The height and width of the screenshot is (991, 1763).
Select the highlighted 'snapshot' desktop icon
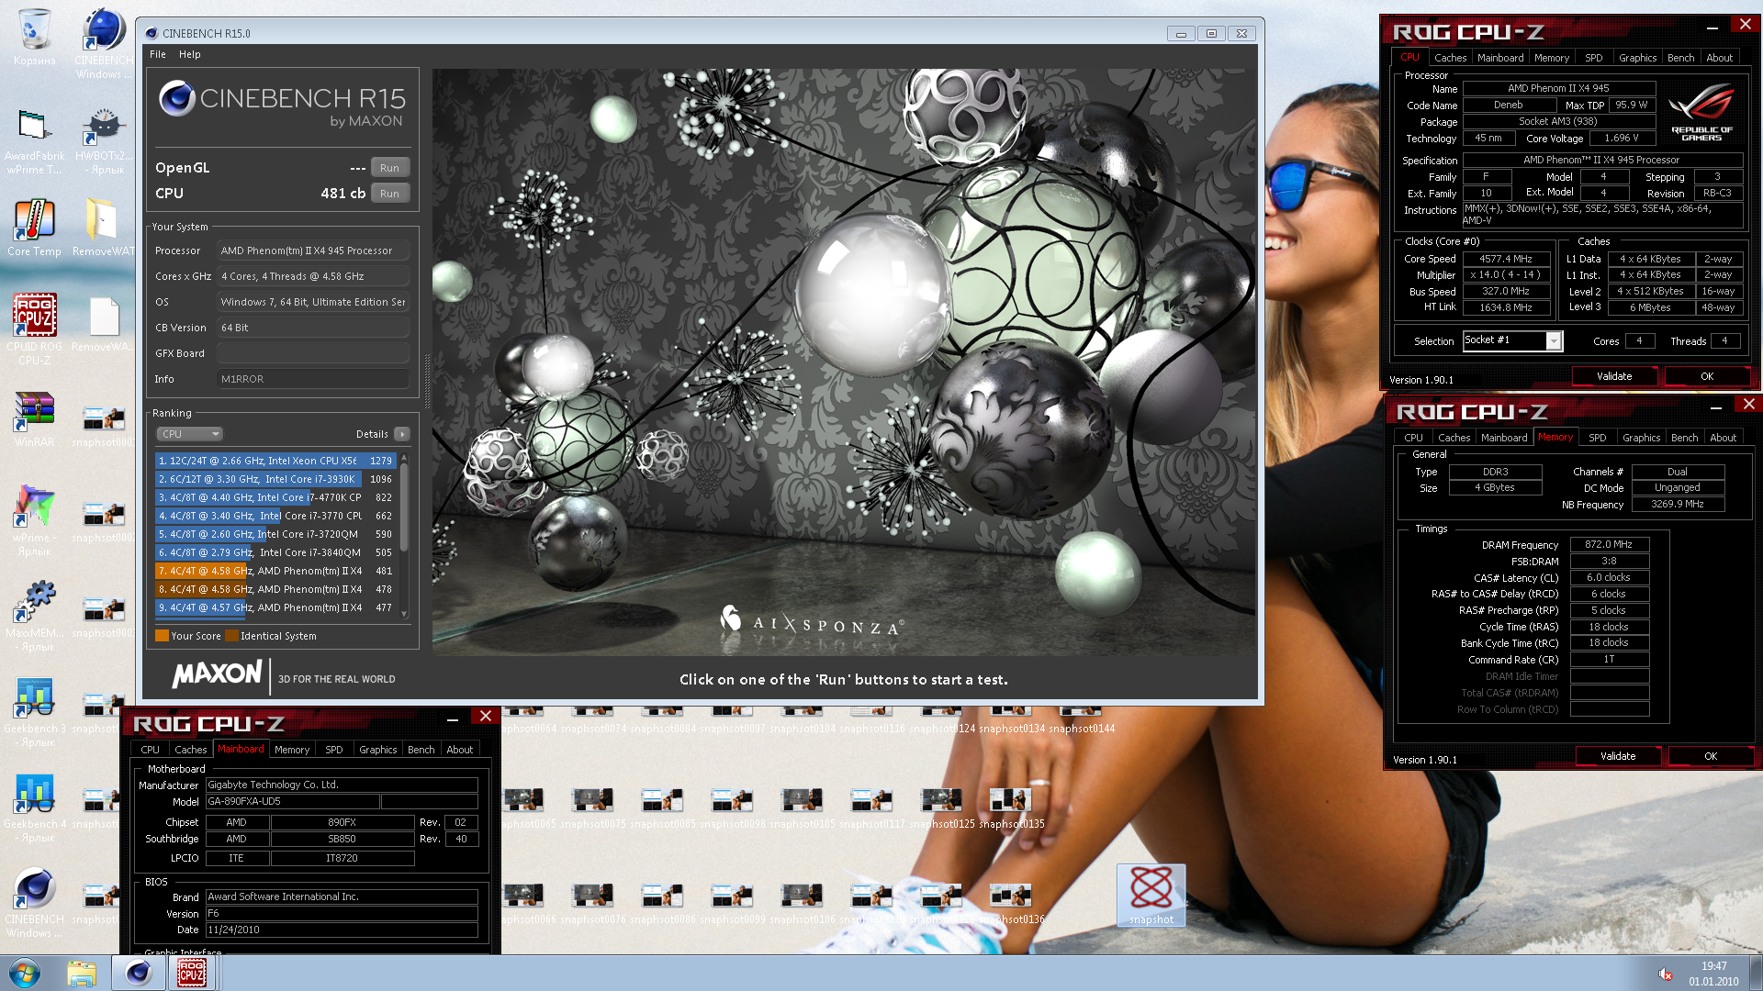1151,895
